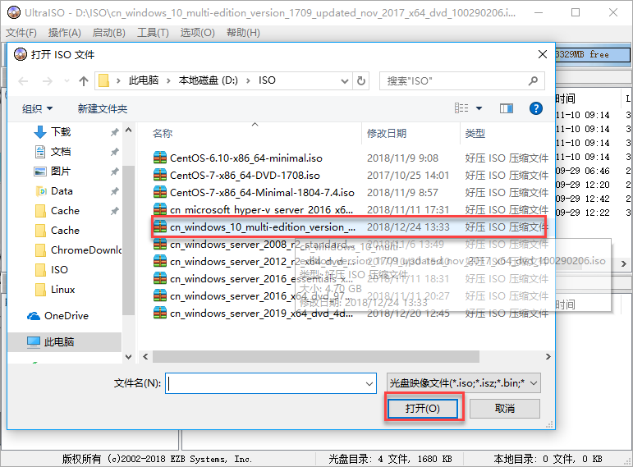The image size is (633, 467).
Task: Select Linux folder in navigation pane
Action: tap(62, 290)
